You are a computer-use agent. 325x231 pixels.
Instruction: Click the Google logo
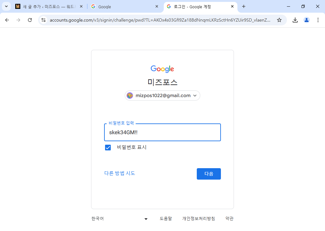pos(162,69)
